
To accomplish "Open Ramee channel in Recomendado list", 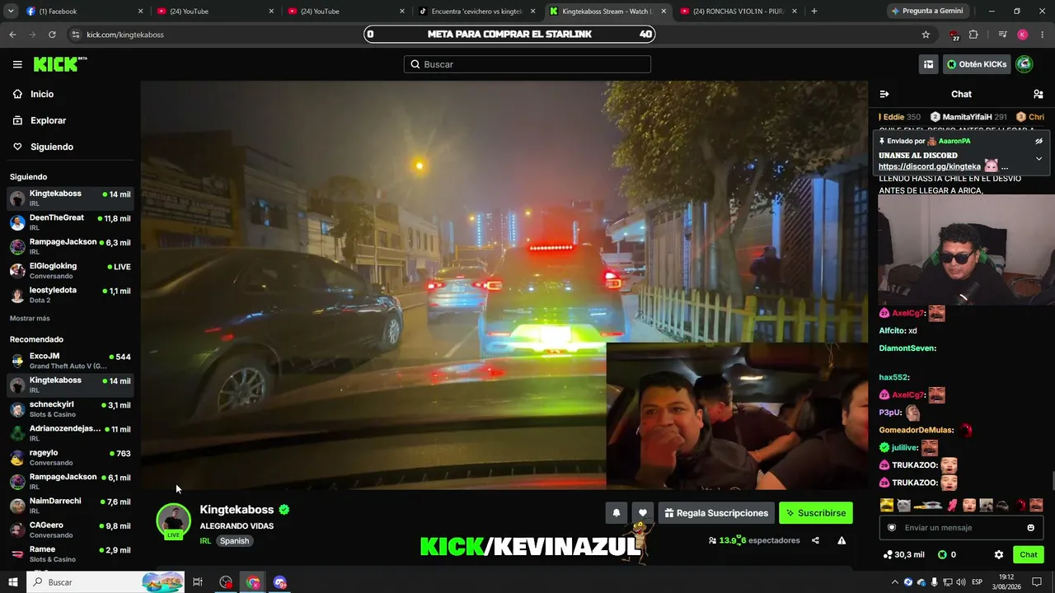I will [70, 553].
